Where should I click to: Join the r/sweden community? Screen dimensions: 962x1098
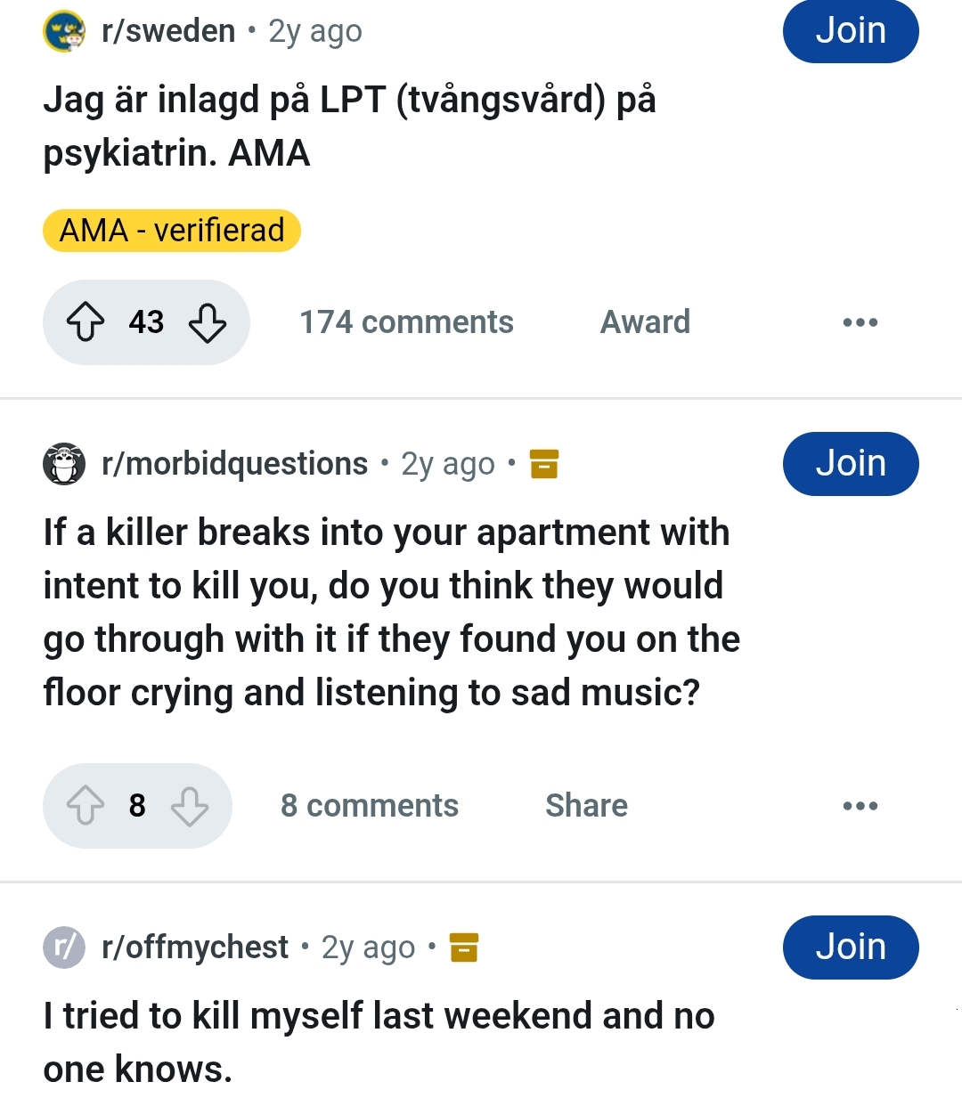click(851, 31)
